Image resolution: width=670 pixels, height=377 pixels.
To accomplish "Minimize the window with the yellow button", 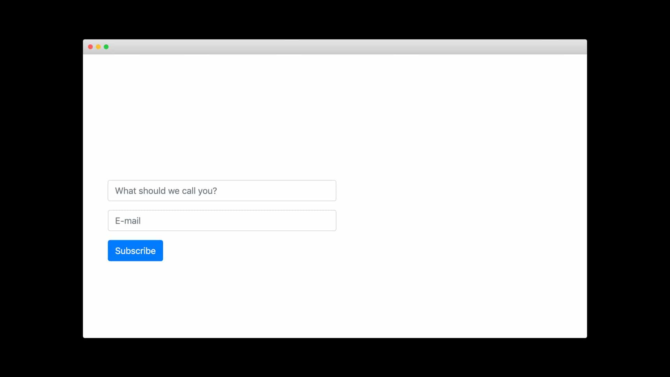I will 98,47.
